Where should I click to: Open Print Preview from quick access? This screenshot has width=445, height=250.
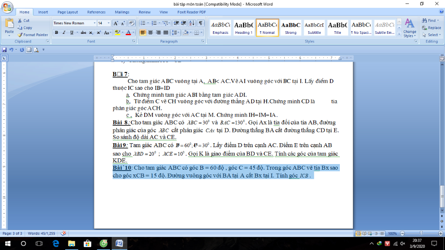tap(37, 50)
